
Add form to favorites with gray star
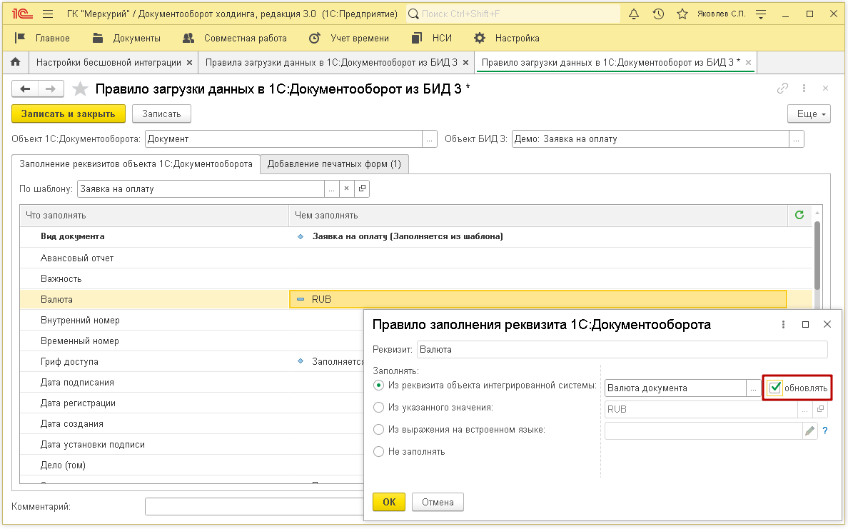coord(81,89)
